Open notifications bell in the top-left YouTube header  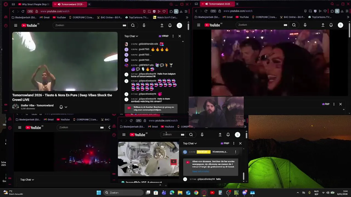pyautogui.click(x=170, y=25)
